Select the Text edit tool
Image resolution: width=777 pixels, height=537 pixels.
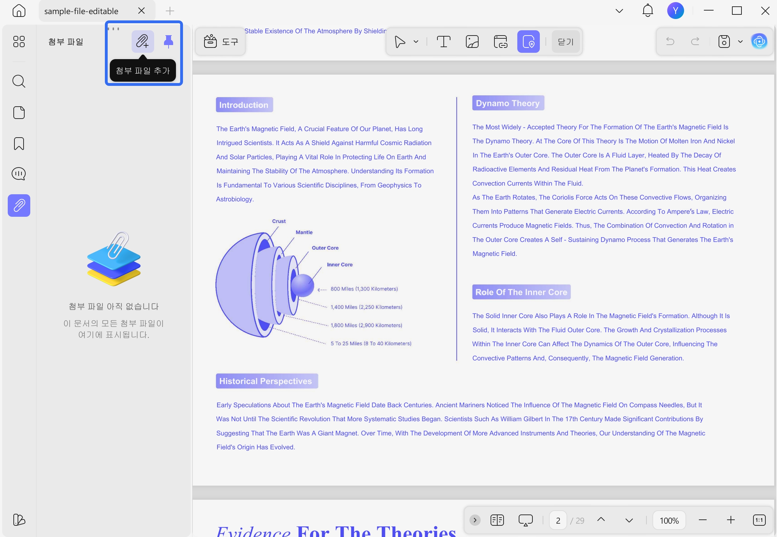444,42
